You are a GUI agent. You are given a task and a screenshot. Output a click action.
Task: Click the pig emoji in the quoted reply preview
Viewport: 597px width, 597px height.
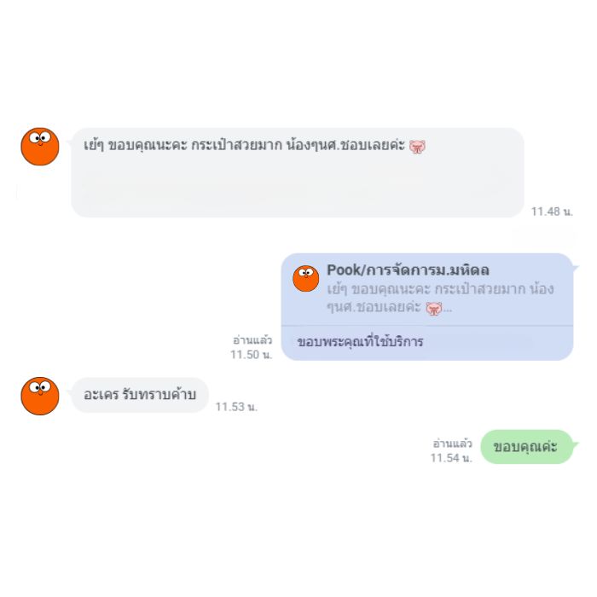click(x=433, y=309)
